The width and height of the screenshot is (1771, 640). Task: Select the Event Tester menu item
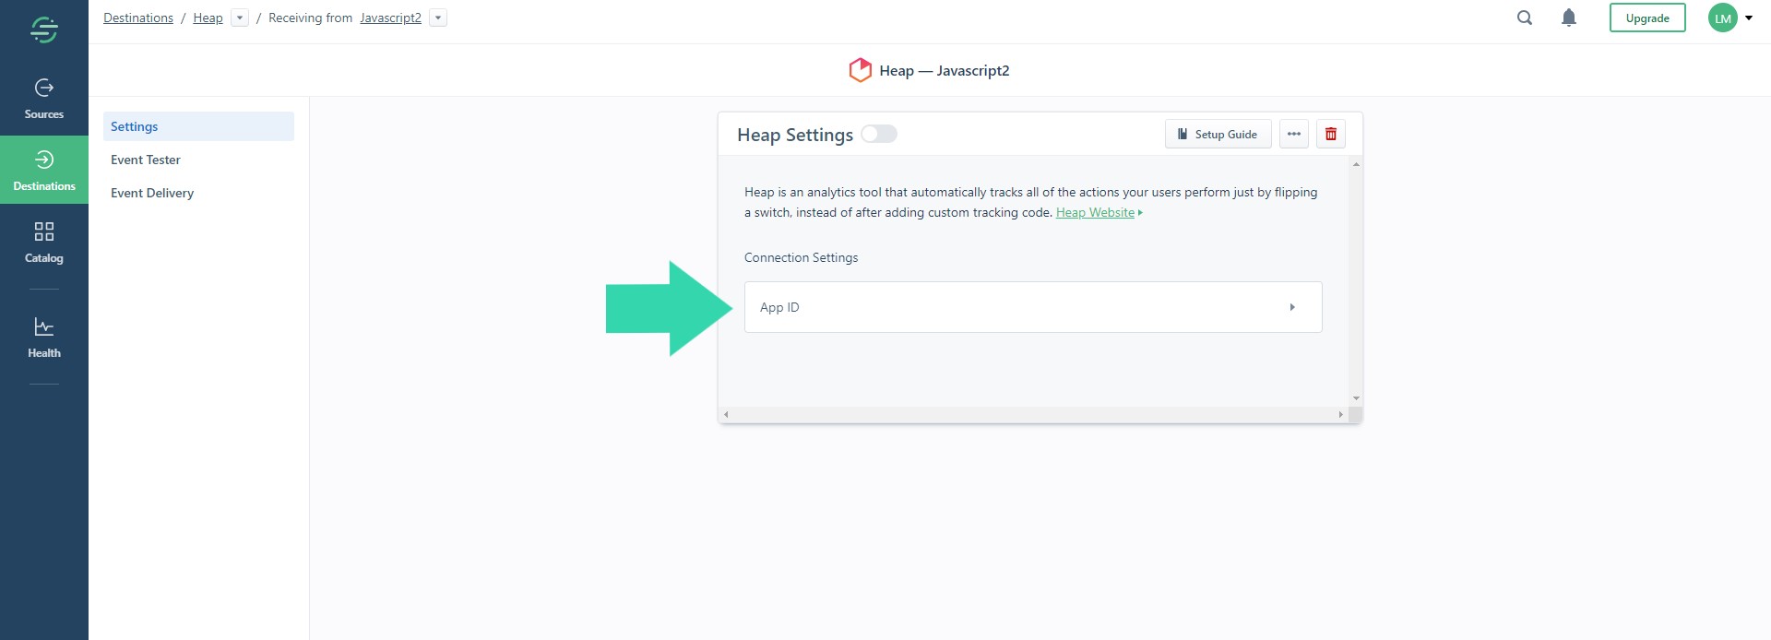(x=146, y=160)
